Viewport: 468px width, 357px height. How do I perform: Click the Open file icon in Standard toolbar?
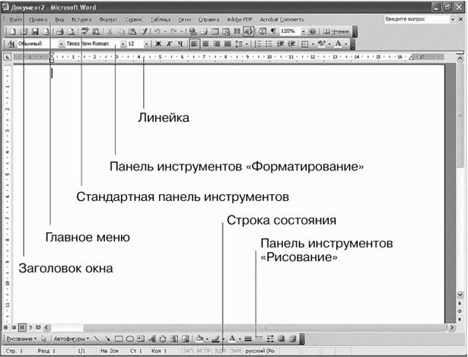coord(24,31)
